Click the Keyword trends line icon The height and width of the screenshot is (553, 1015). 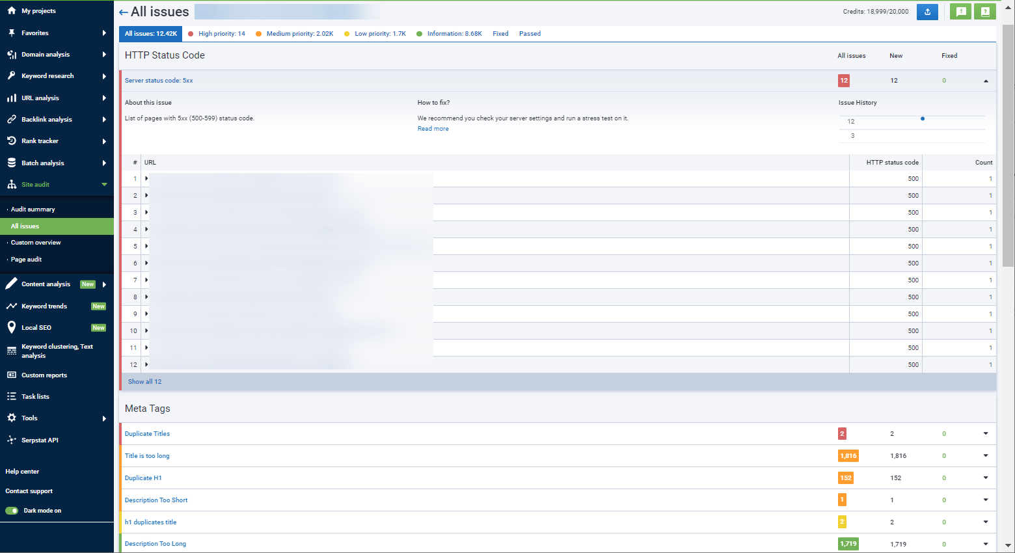pyautogui.click(x=11, y=306)
